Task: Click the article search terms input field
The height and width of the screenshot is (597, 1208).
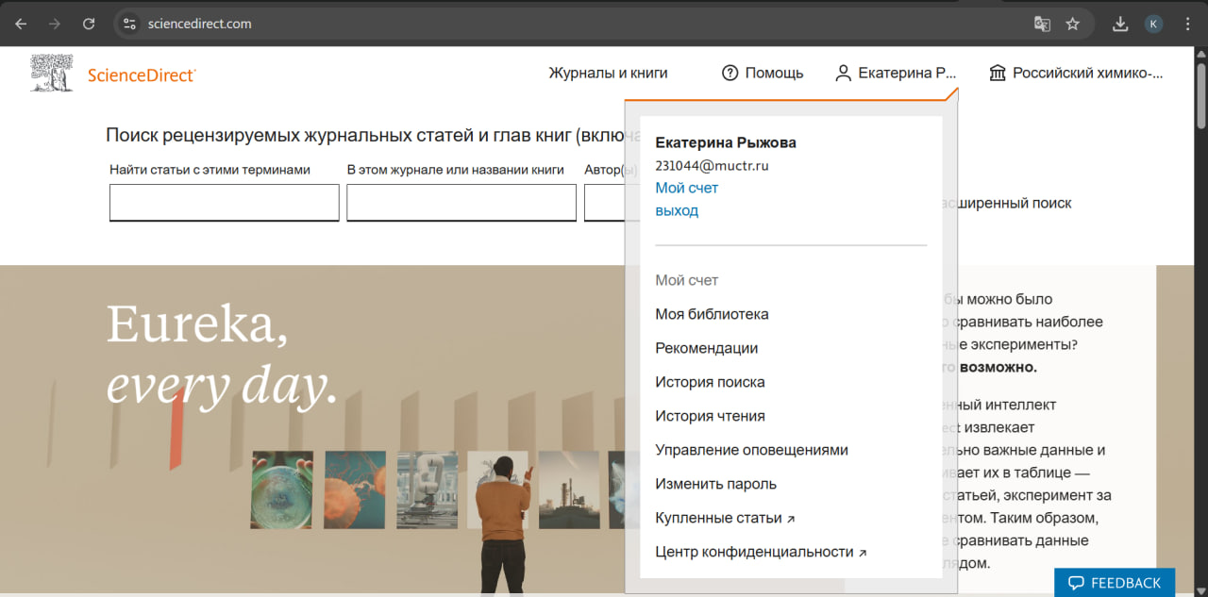Action: [224, 202]
